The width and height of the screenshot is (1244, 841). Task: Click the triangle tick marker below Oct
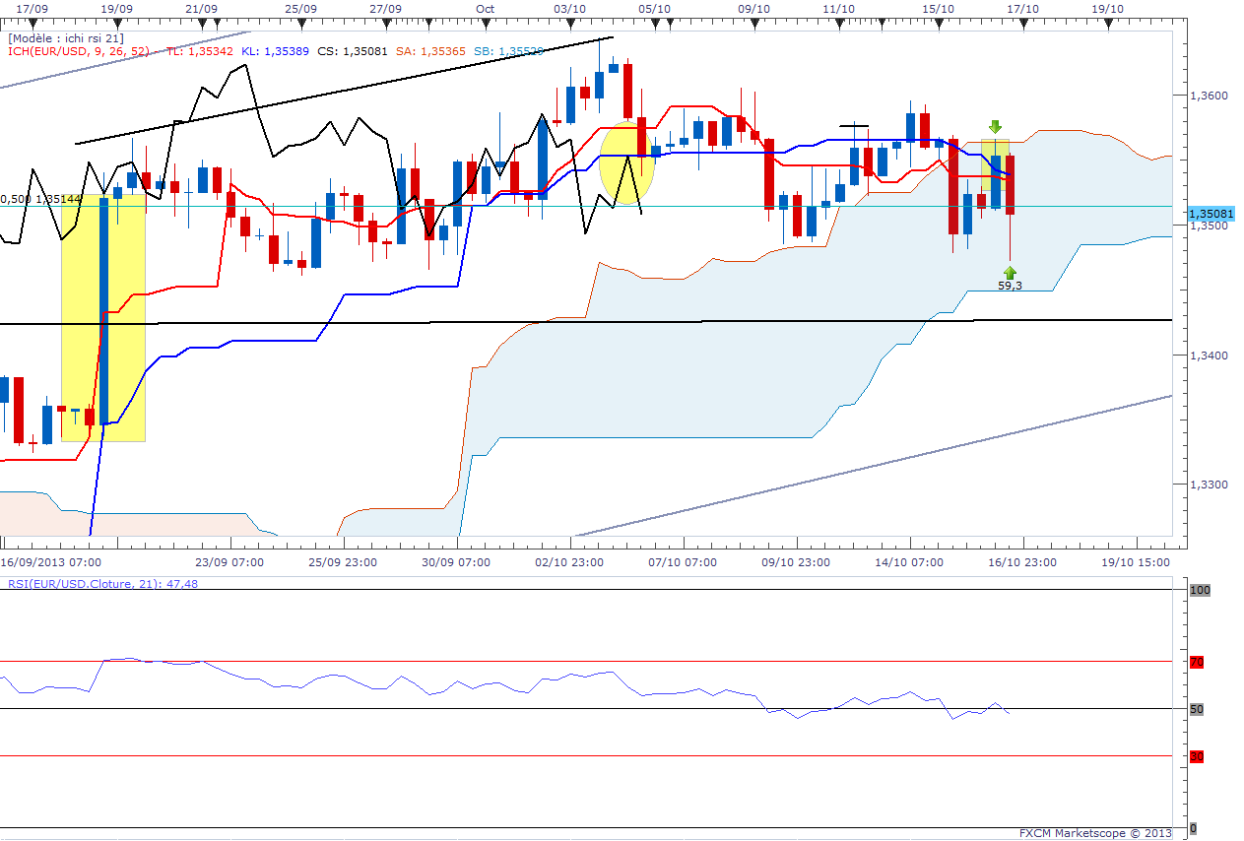pyautogui.click(x=486, y=26)
